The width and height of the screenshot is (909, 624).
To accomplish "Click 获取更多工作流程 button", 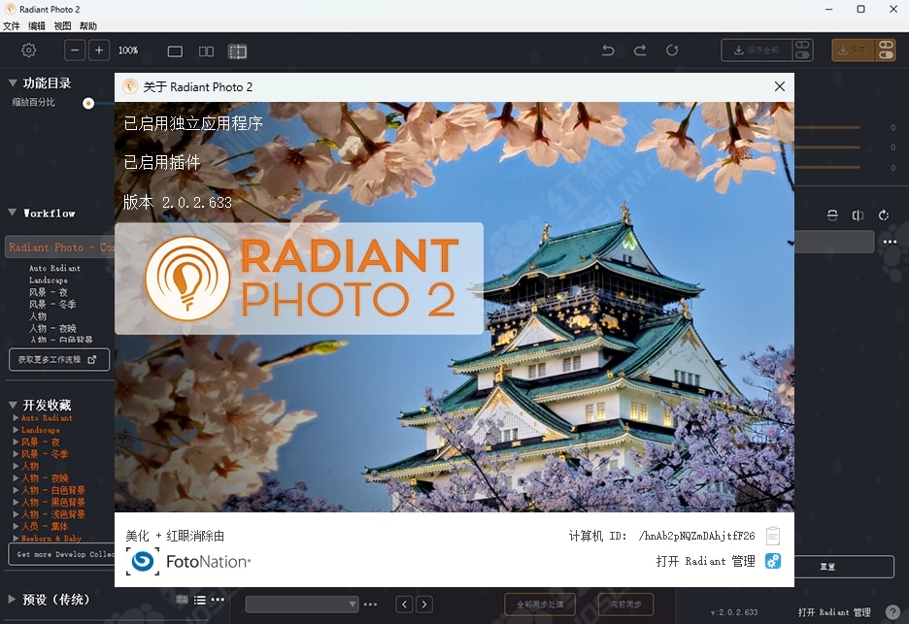I will click(x=59, y=359).
